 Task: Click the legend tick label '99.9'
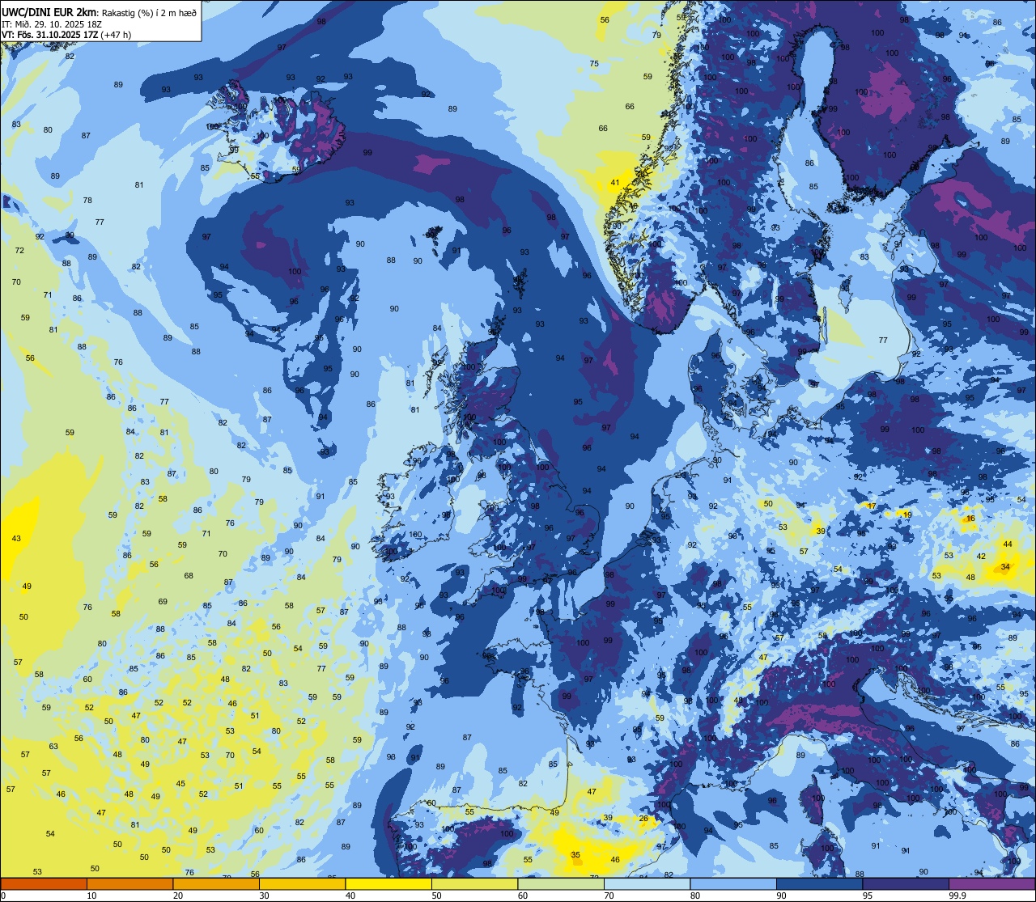957,896
